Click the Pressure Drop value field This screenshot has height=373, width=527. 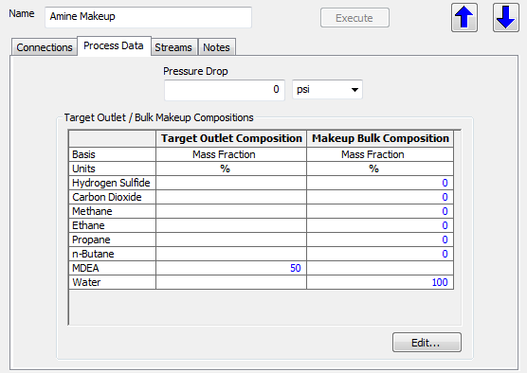(x=225, y=90)
